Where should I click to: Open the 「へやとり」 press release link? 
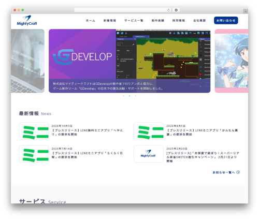coord(88,133)
